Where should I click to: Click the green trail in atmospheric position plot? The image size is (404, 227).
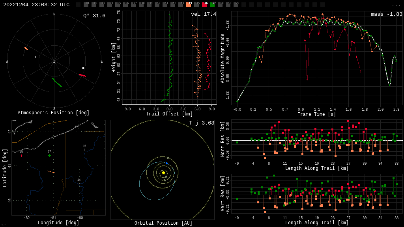tap(57, 82)
